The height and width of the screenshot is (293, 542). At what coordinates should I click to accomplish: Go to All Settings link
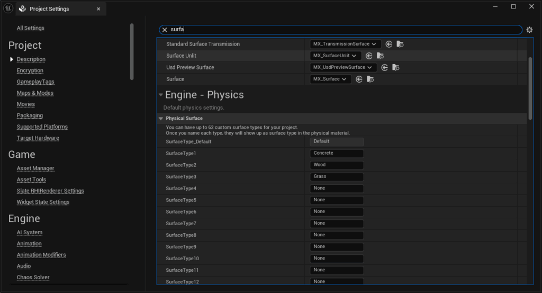[x=30, y=28]
